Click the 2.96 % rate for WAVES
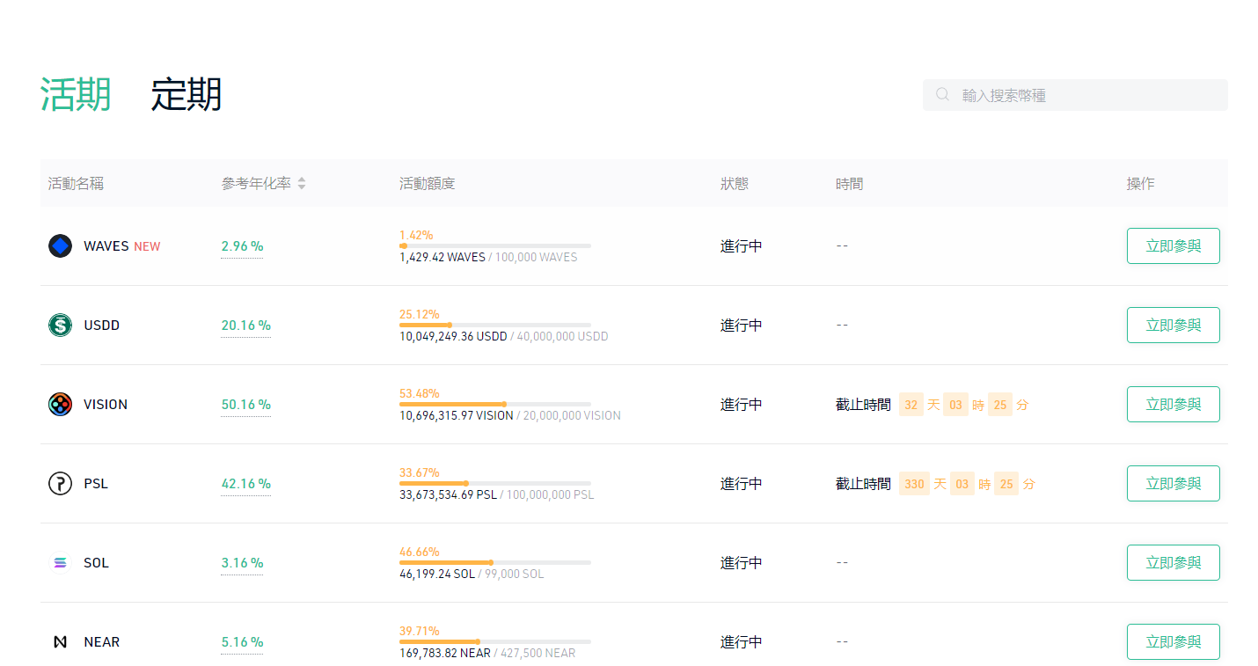1258x666 pixels. [242, 246]
